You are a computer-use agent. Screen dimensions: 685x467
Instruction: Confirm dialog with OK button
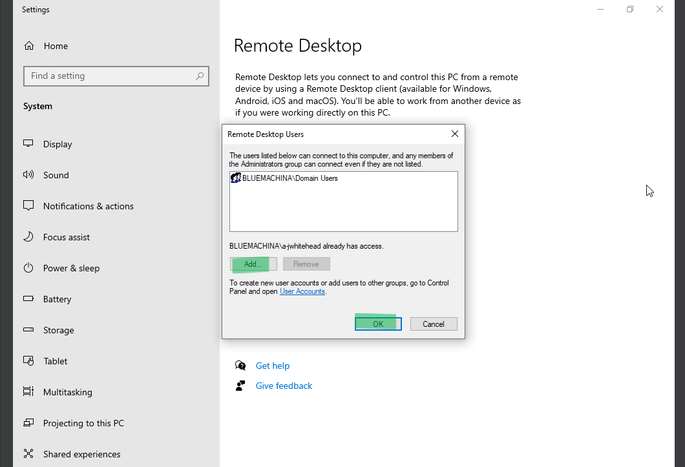point(378,324)
